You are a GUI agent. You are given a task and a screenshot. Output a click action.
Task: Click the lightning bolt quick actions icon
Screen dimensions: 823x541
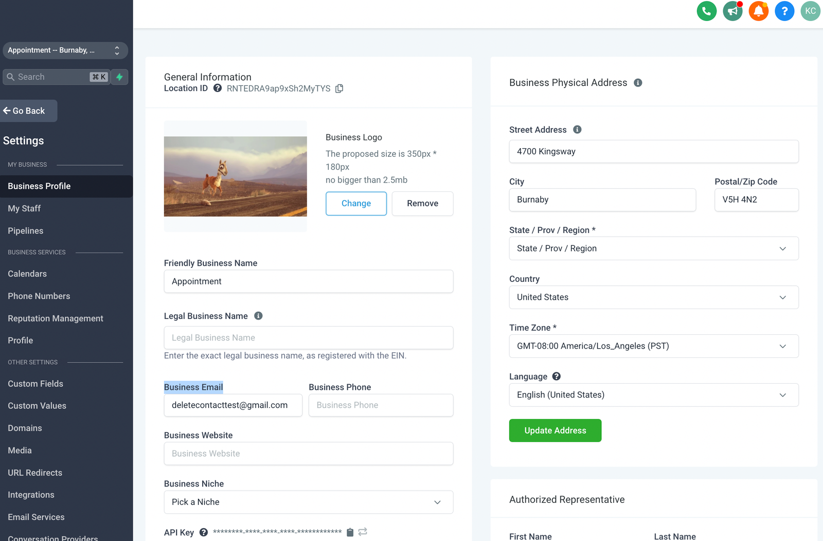click(x=119, y=77)
